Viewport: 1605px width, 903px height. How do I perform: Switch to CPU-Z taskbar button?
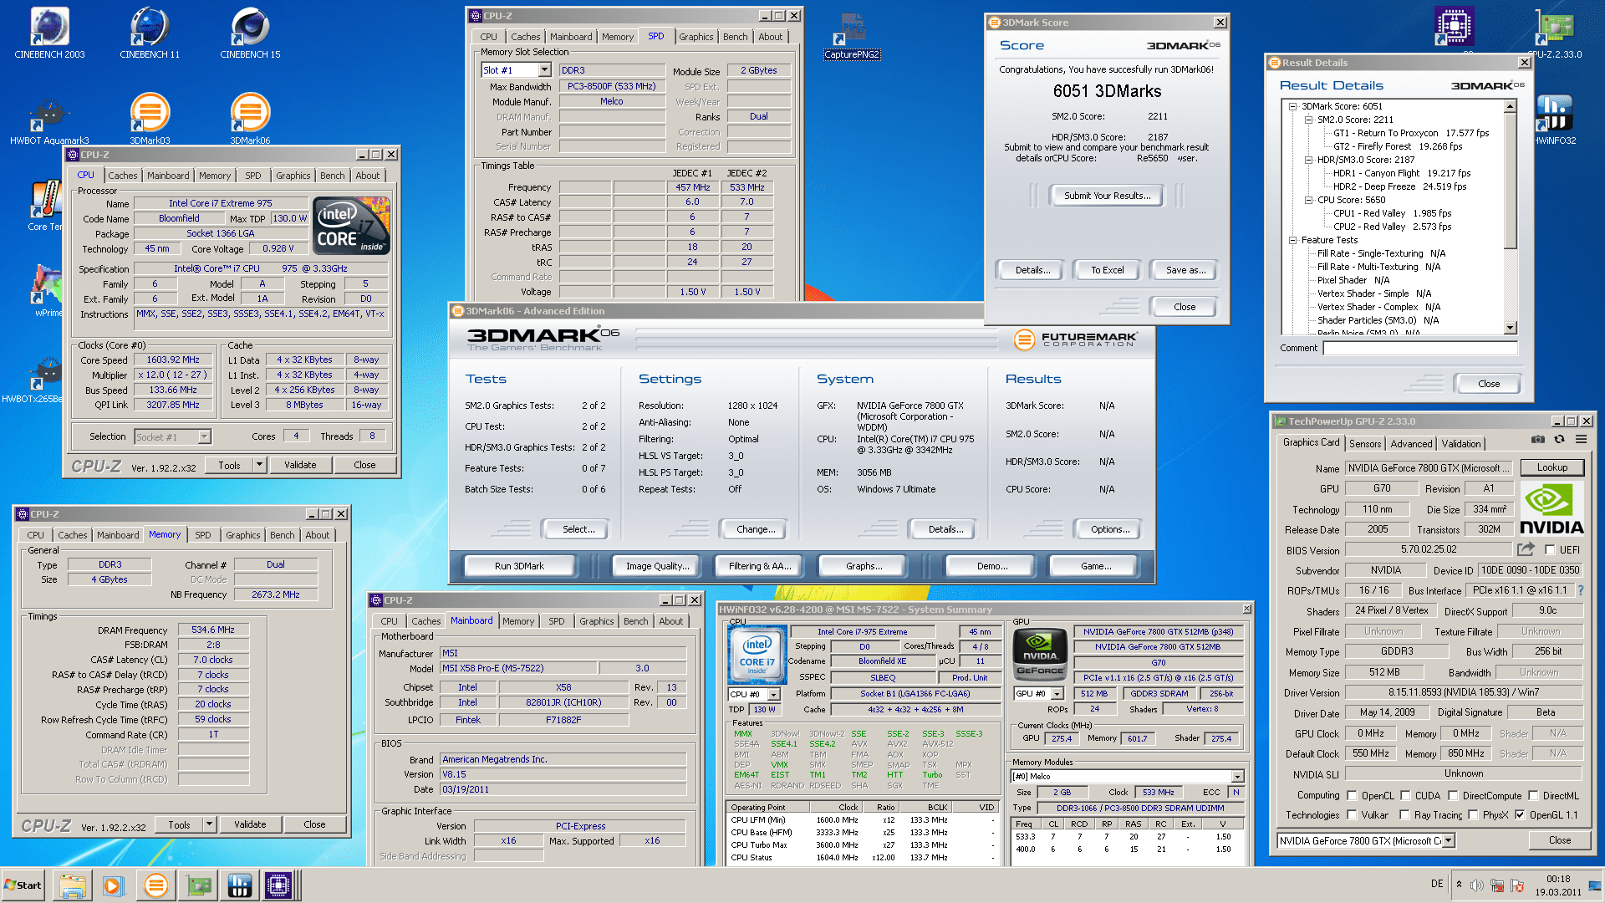click(x=279, y=885)
